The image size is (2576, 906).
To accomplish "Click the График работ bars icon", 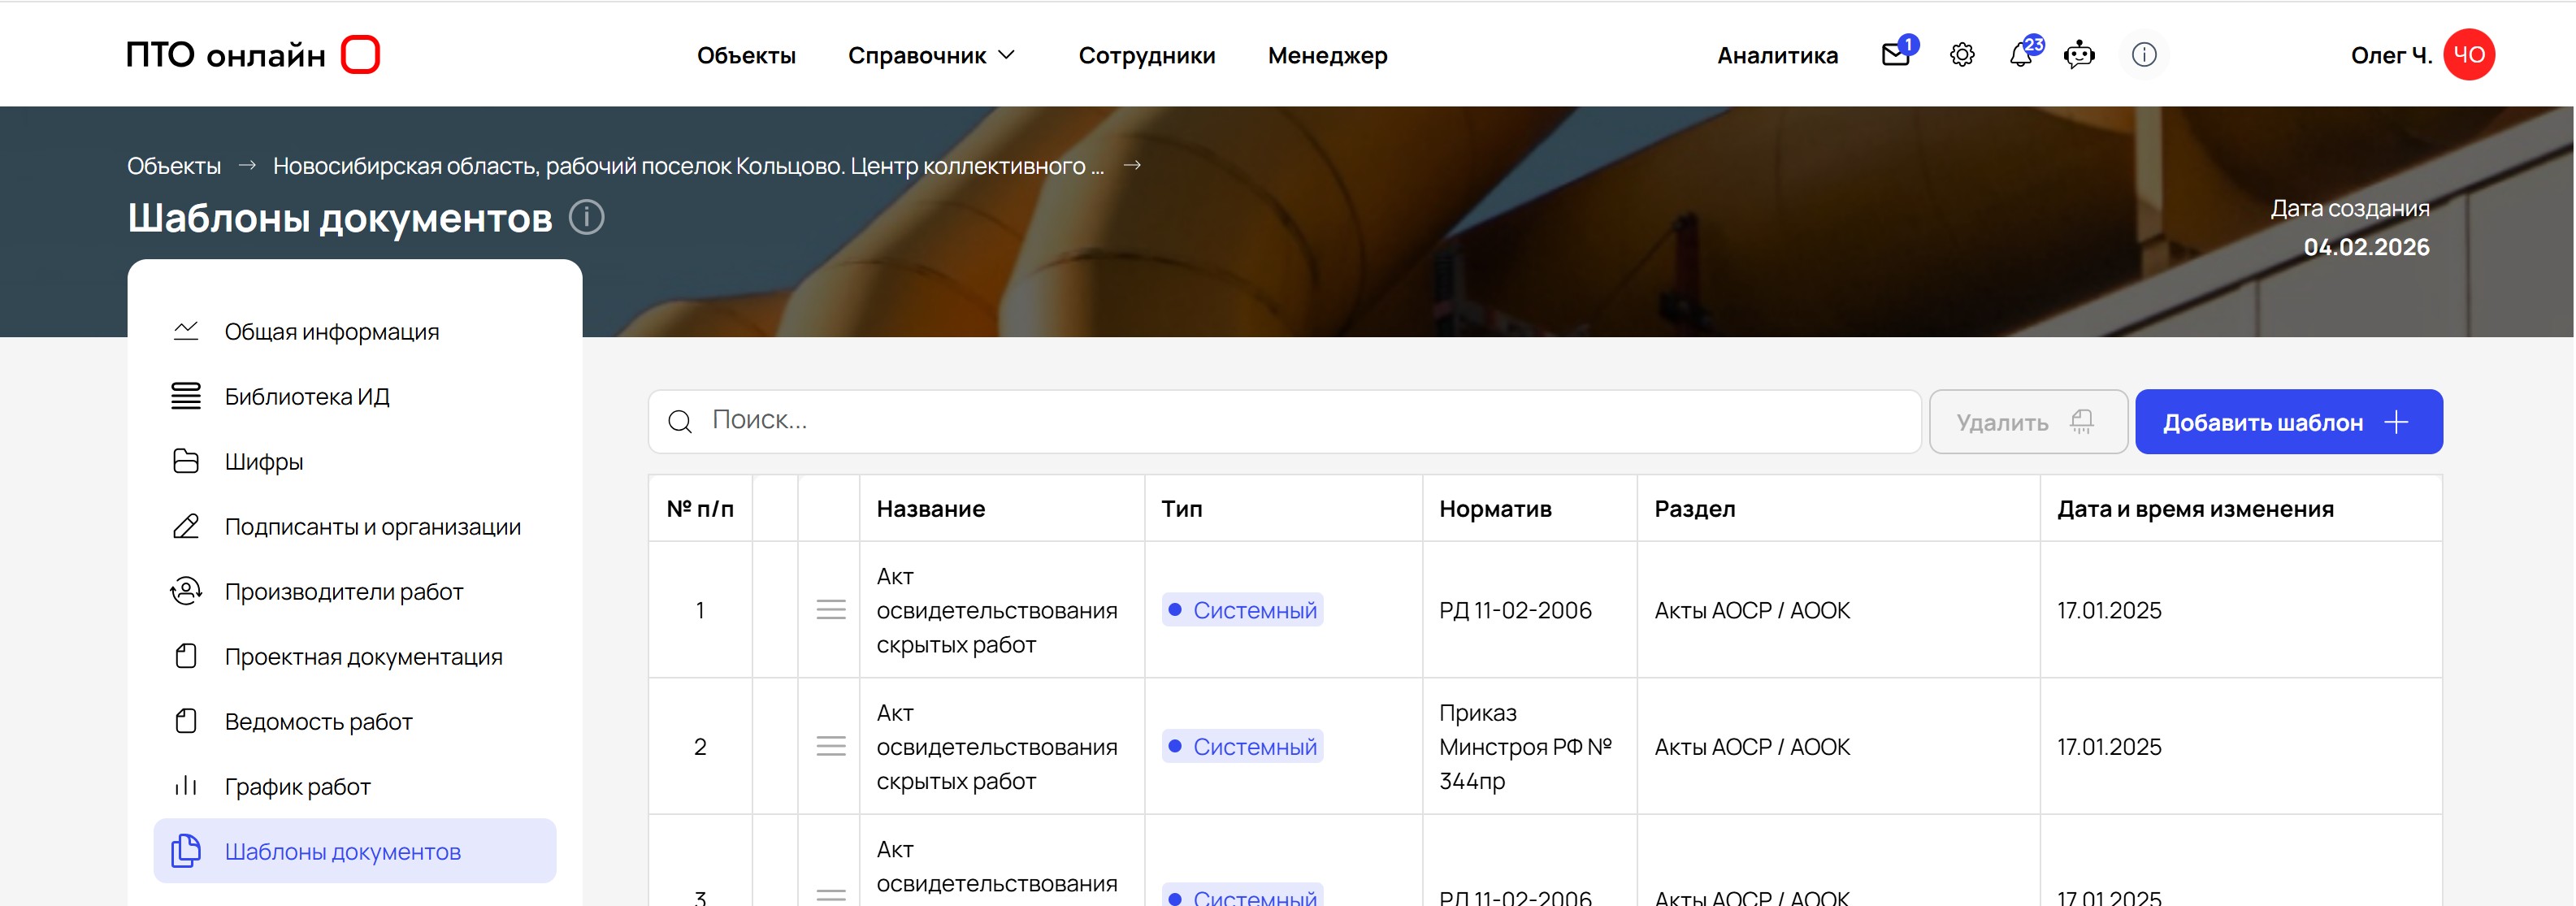I will [x=186, y=786].
